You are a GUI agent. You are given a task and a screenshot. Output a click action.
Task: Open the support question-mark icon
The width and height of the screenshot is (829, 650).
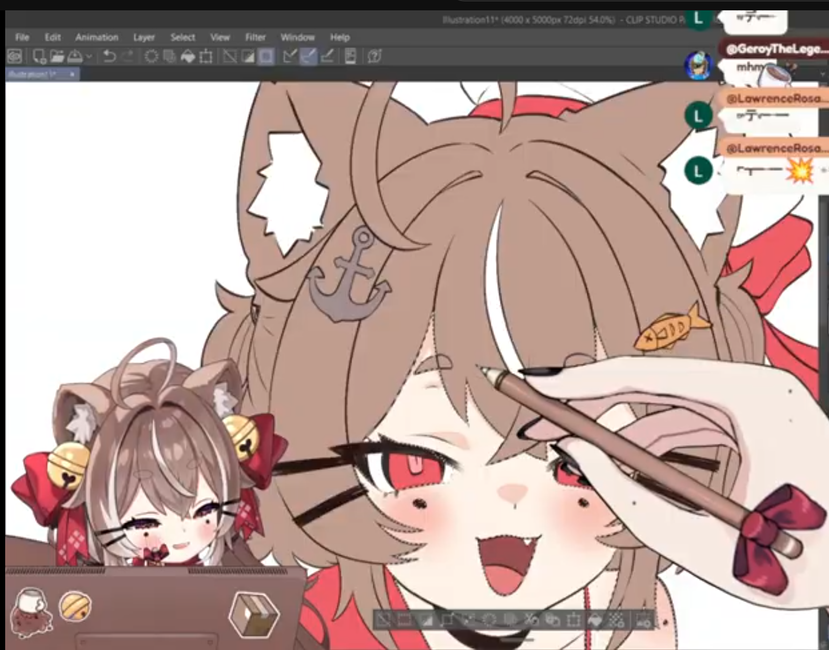click(374, 57)
